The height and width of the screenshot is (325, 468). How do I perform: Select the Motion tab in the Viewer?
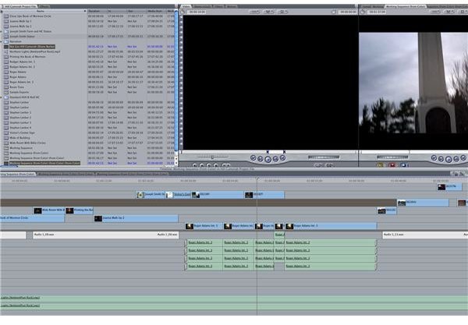232,6
